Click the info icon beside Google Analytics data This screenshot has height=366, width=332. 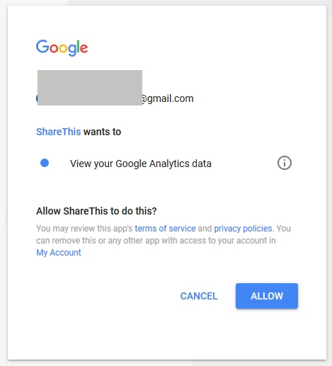pyautogui.click(x=285, y=163)
